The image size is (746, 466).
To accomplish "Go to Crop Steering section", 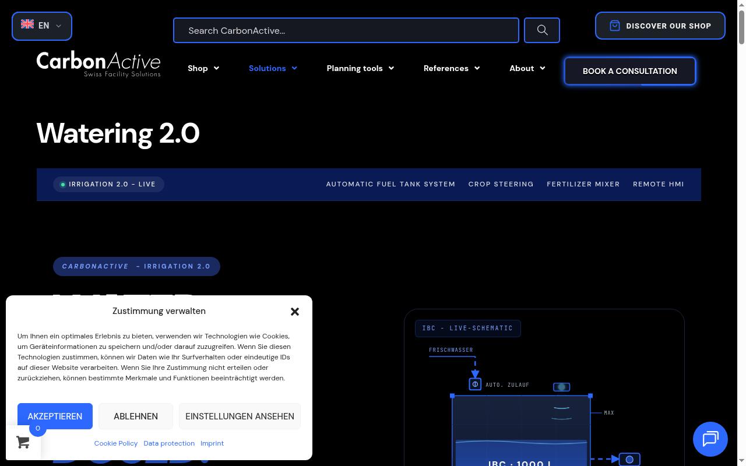I will tap(501, 184).
